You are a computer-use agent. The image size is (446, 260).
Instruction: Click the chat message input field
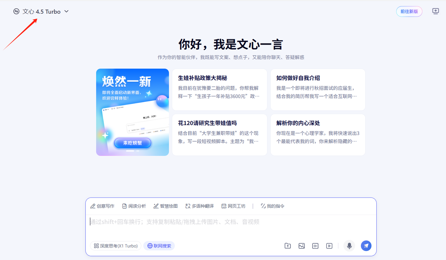click(x=231, y=222)
